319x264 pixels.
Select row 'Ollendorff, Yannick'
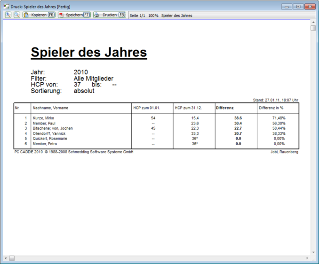157,133
